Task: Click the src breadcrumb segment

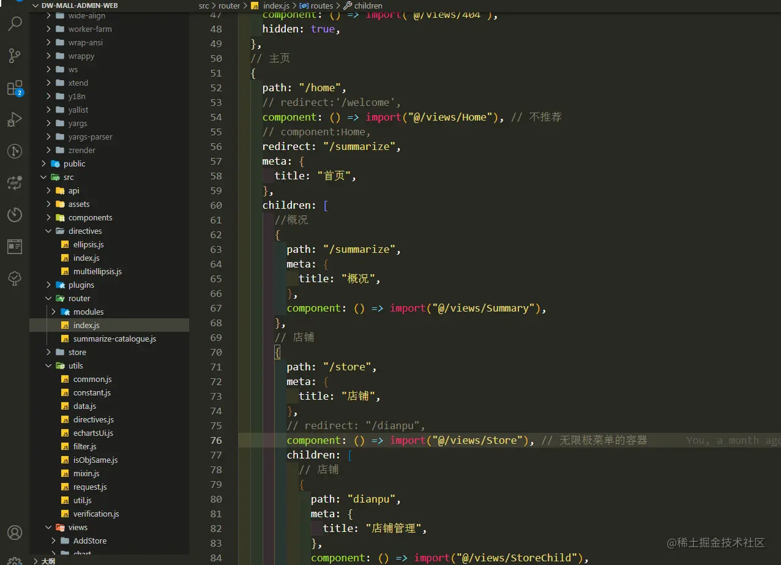Action: tap(204, 6)
